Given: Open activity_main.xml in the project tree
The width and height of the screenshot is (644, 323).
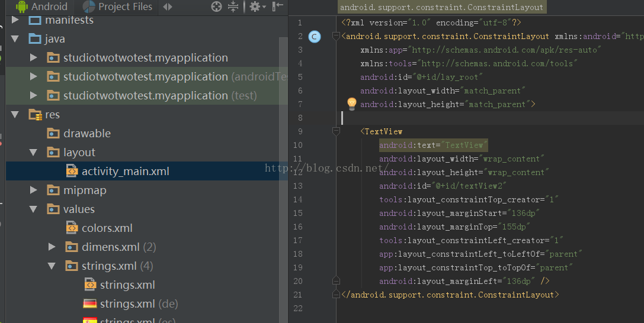Looking at the screenshot, I should (x=125, y=172).
